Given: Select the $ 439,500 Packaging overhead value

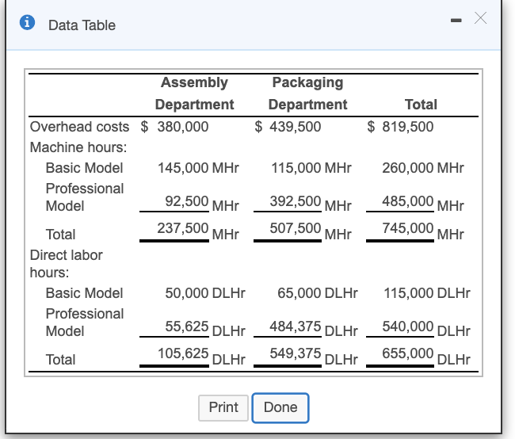Looking at the screenshot, I should 288,126.
